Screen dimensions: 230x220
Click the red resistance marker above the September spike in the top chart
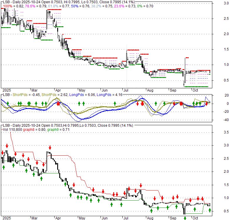coord(187,58)
